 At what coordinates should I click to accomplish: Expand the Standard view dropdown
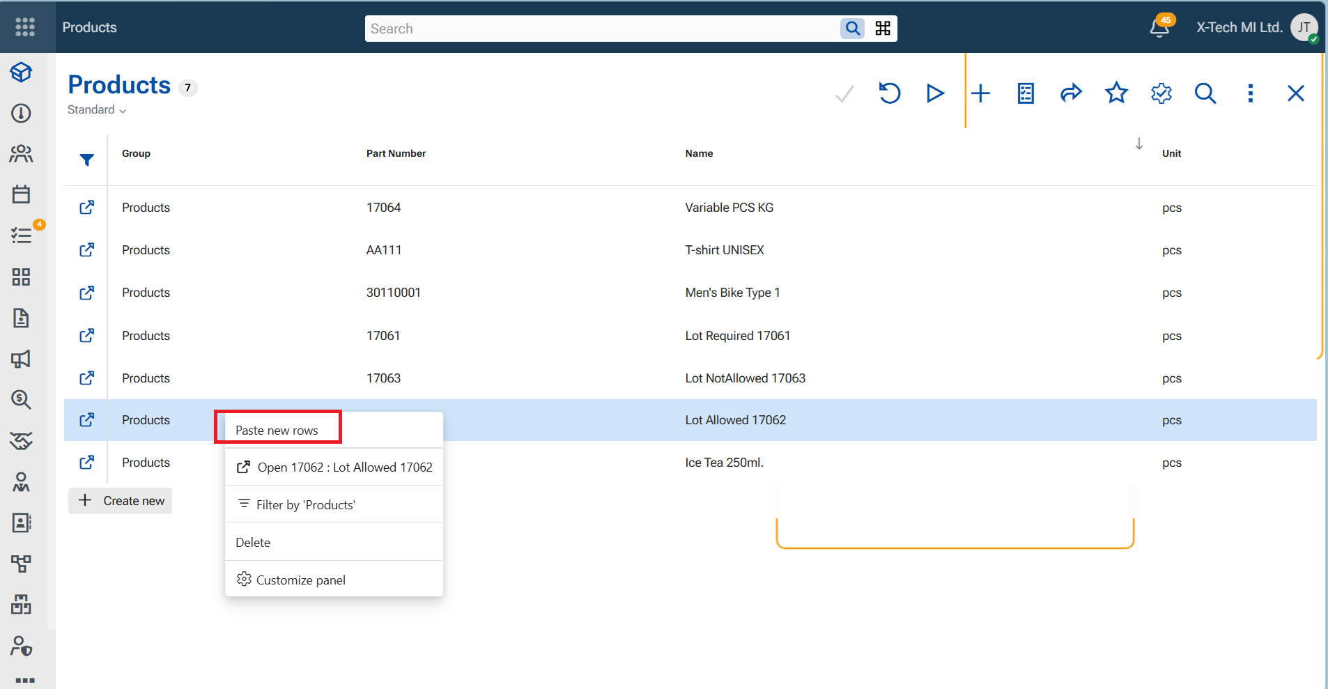[97, 110]
